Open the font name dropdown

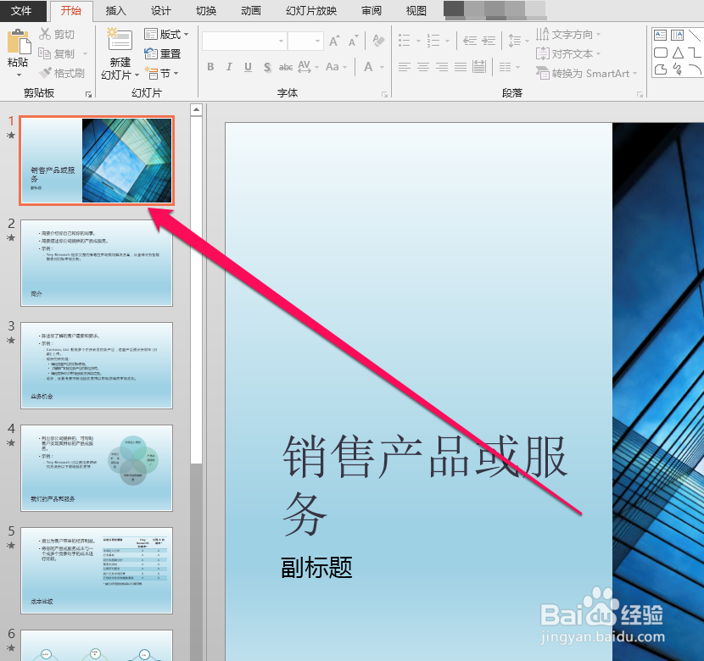pos(281,41)
